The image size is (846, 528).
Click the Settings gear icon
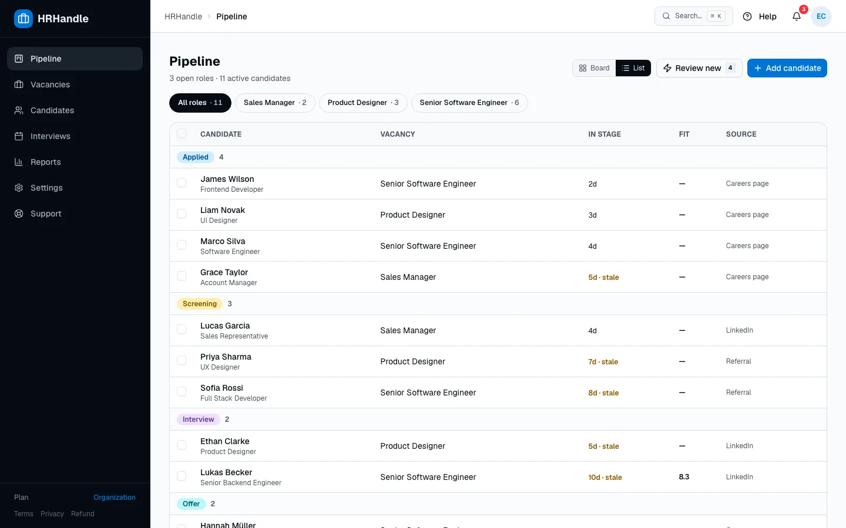coord(19,188)
